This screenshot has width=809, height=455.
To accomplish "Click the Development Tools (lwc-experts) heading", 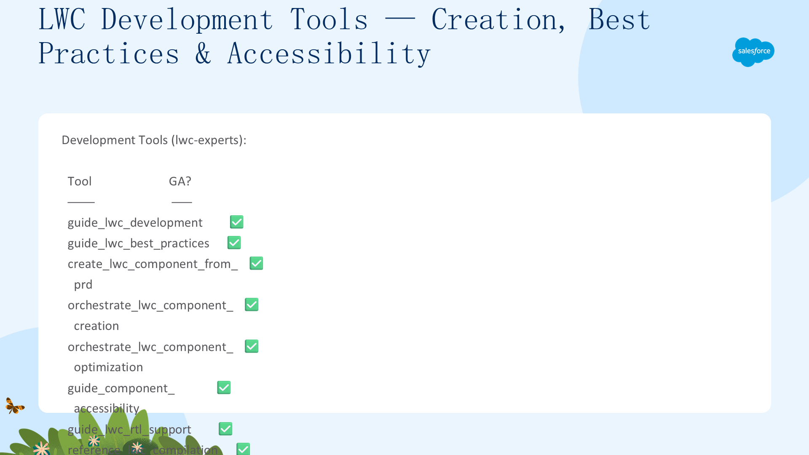I will (154, 140).
